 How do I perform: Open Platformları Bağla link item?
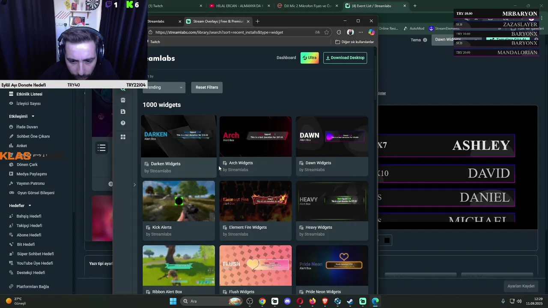pyautogui.click(x=29, y=287)
